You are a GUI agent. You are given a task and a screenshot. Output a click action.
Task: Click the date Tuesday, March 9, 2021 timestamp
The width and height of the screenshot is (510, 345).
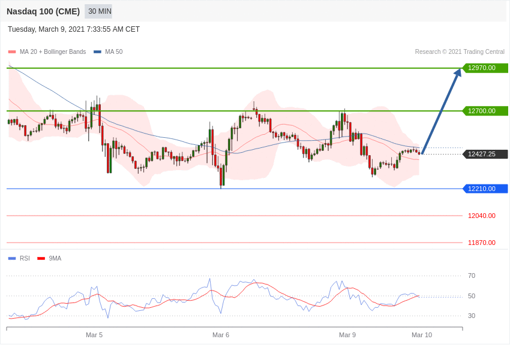point(74,29)
